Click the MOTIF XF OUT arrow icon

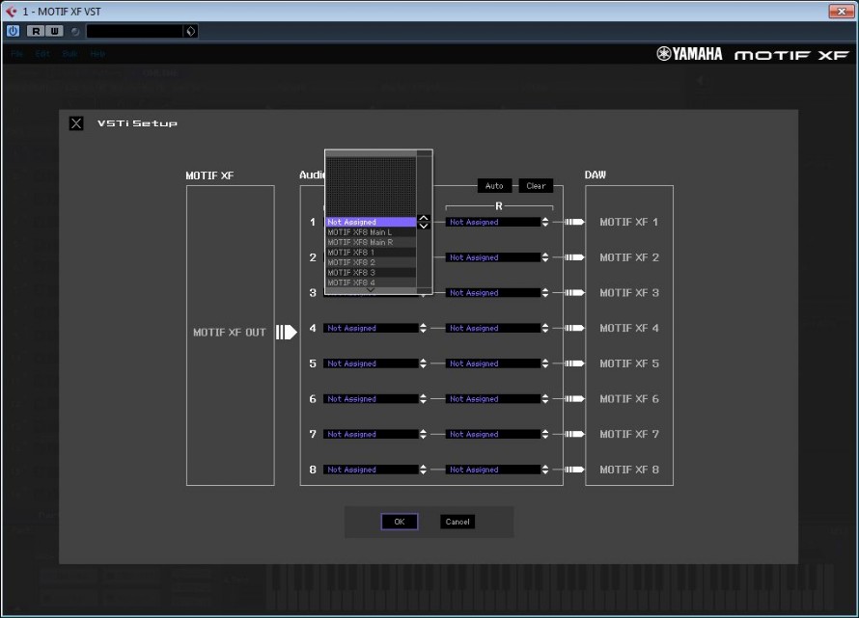286,333
